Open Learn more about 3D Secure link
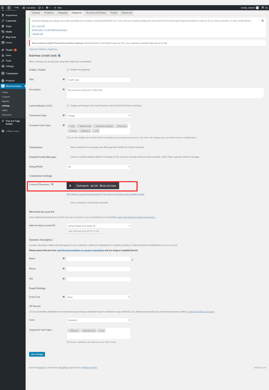Viewport: 269px width, 390px height. [x=201, y=312]
